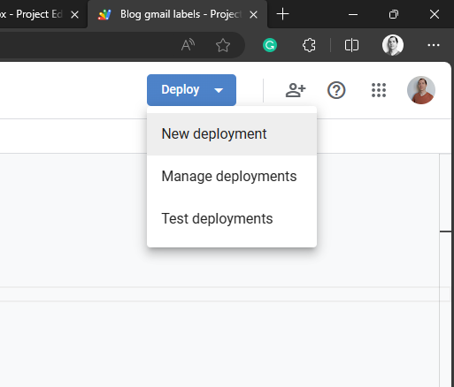Viewport: 454px width, 387px height.
Task: Open the Deploy dropdown arrow
Action: click(219, 90)
